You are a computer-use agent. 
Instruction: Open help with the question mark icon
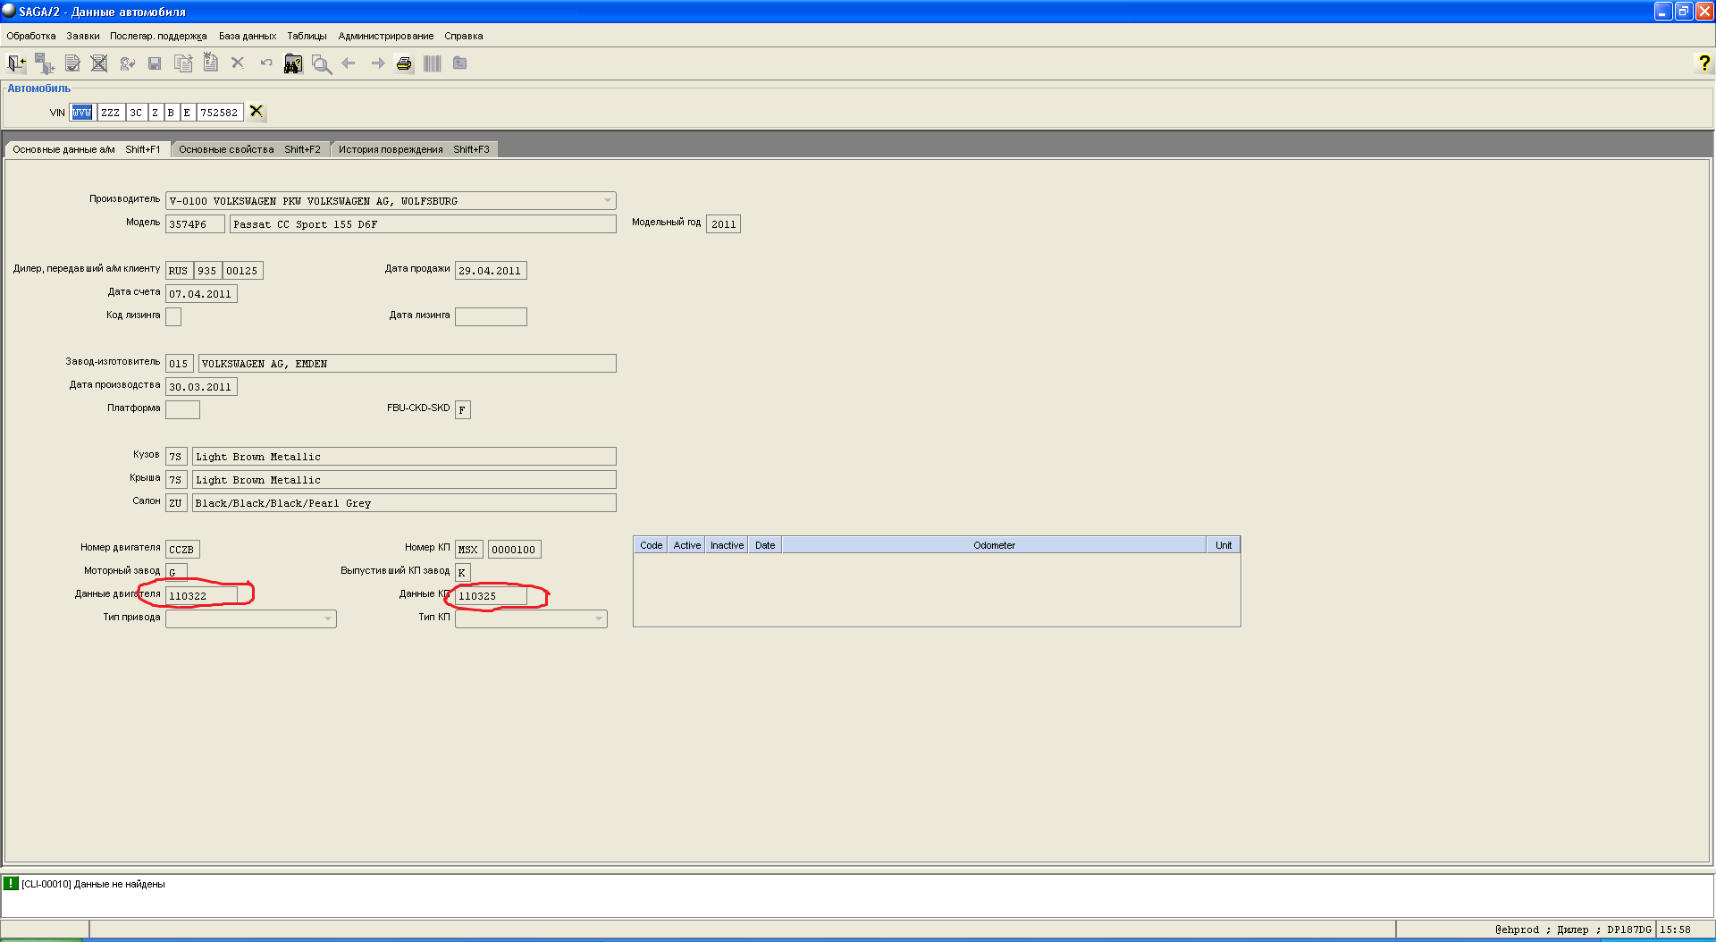[1703, 63]
